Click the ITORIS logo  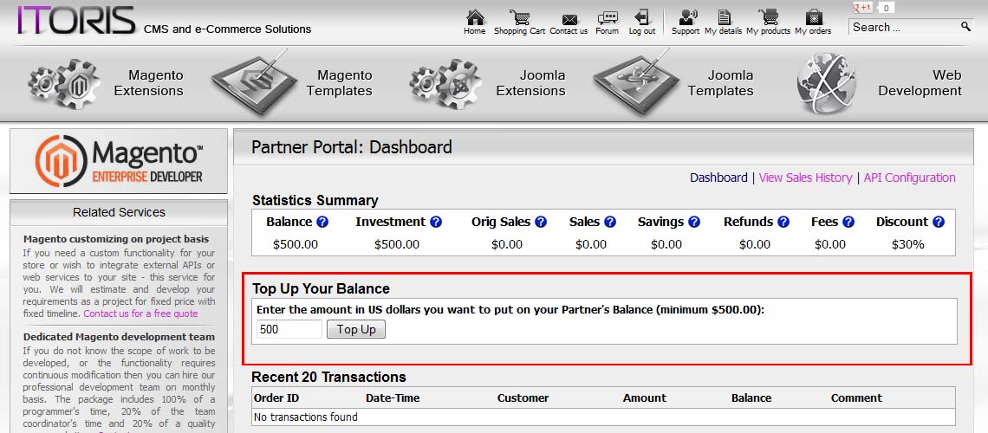[76, 20]
